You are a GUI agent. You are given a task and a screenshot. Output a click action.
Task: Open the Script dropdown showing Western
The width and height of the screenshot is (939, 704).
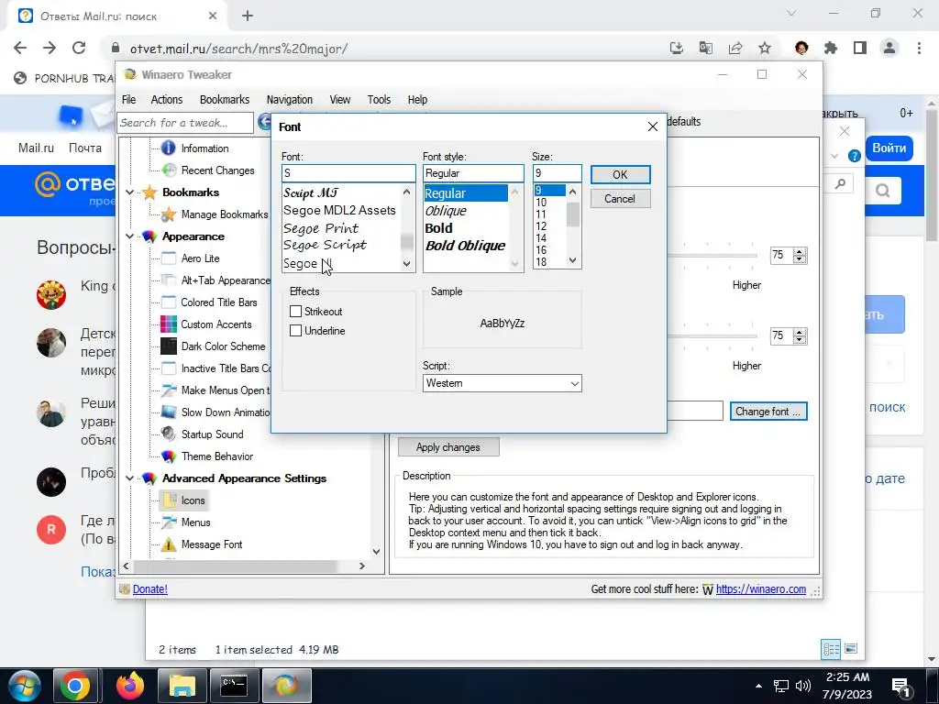coord(502,383)
